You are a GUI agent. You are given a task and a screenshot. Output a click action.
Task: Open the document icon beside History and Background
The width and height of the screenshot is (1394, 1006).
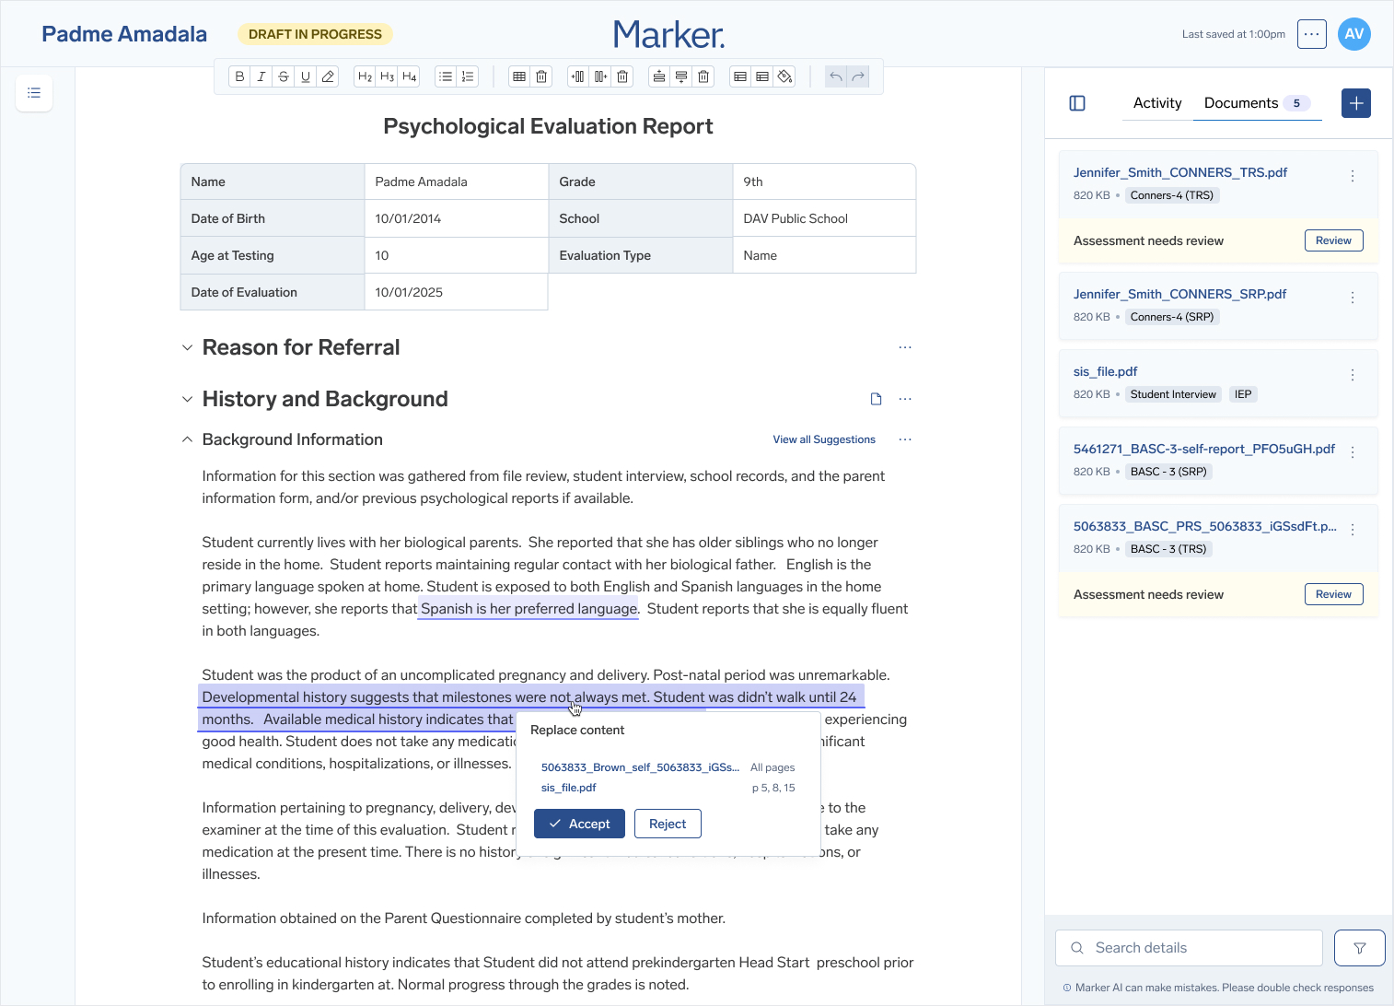[x=877, y=399]
